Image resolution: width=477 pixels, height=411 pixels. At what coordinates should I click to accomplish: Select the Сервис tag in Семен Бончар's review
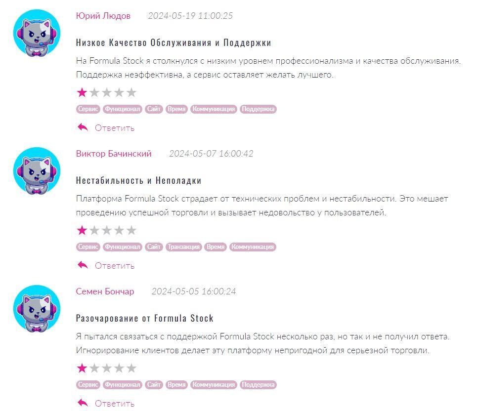[88, 384]
